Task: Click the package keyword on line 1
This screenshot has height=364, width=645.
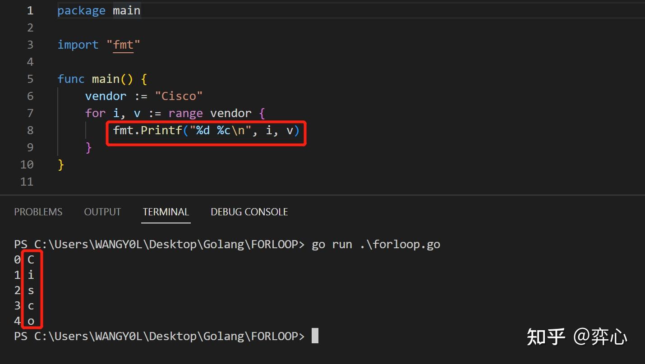Action: [81, 10]
